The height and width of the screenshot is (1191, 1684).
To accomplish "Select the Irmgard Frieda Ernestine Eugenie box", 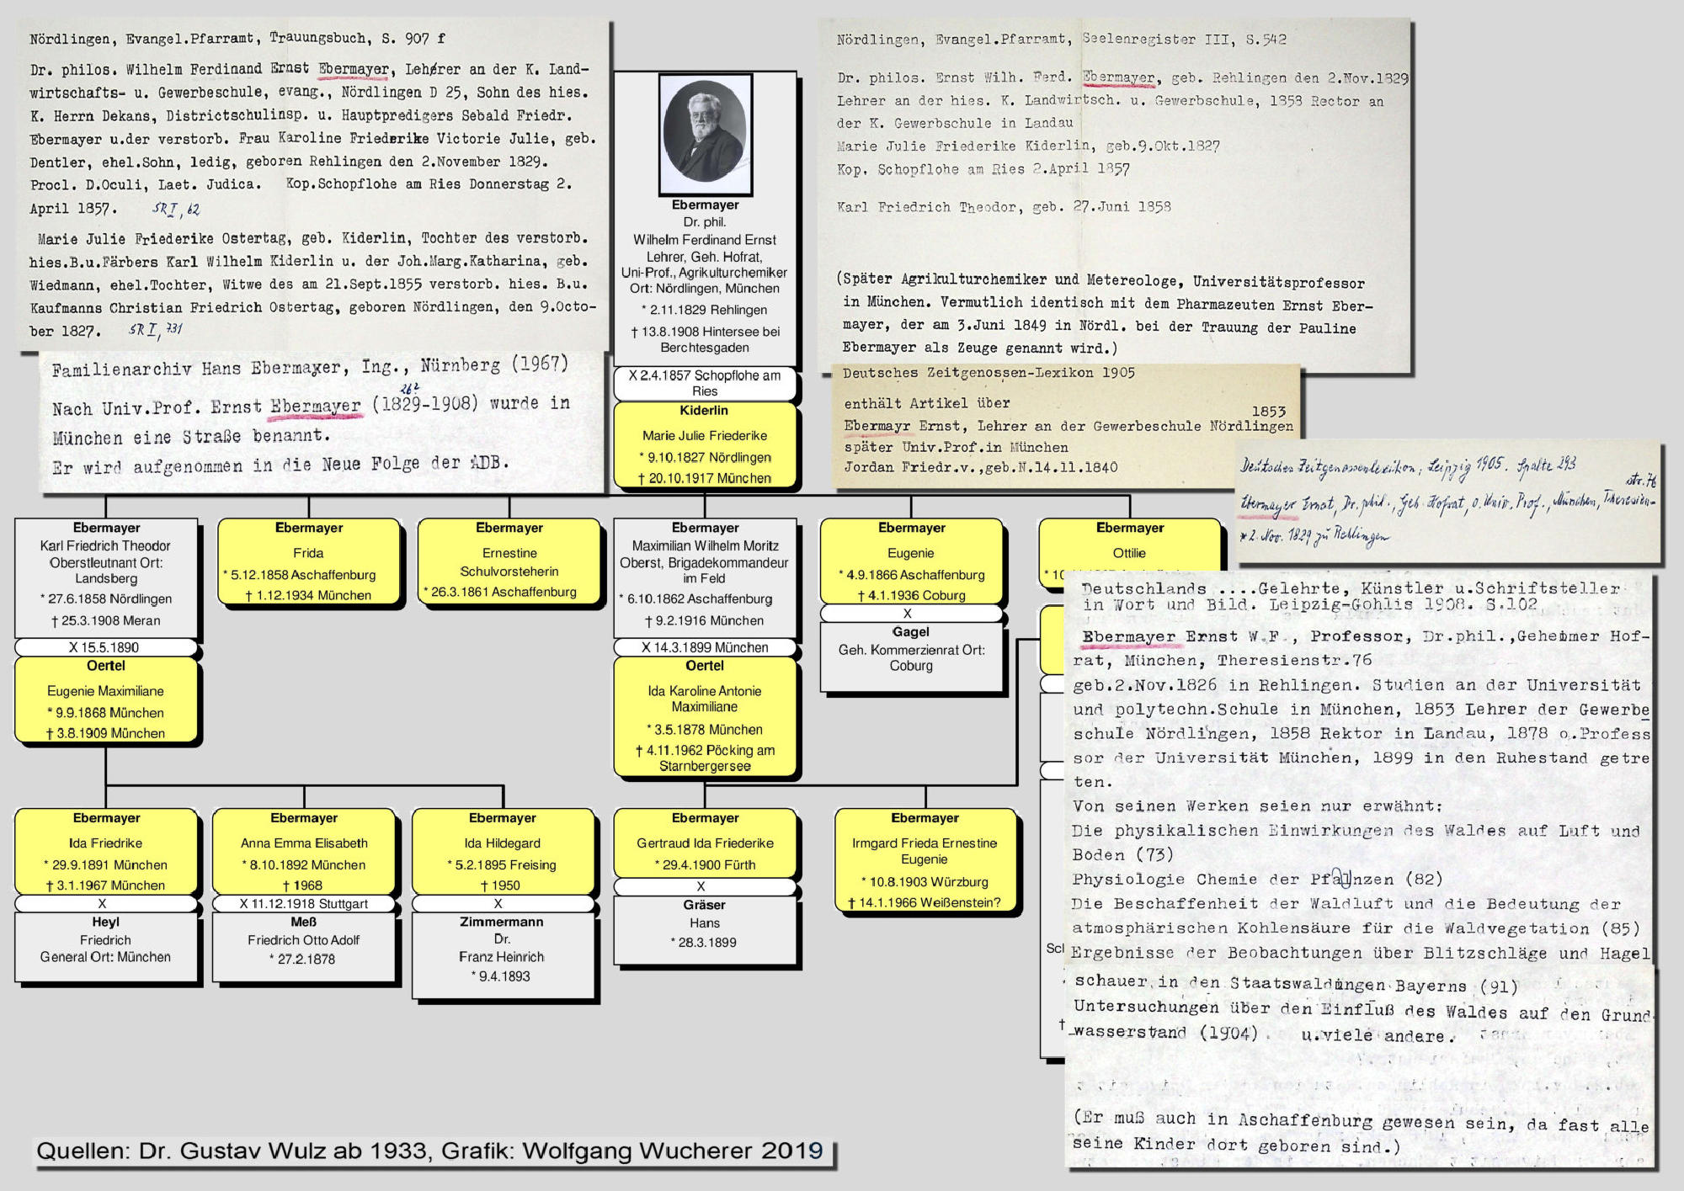I will click(925, 859).
